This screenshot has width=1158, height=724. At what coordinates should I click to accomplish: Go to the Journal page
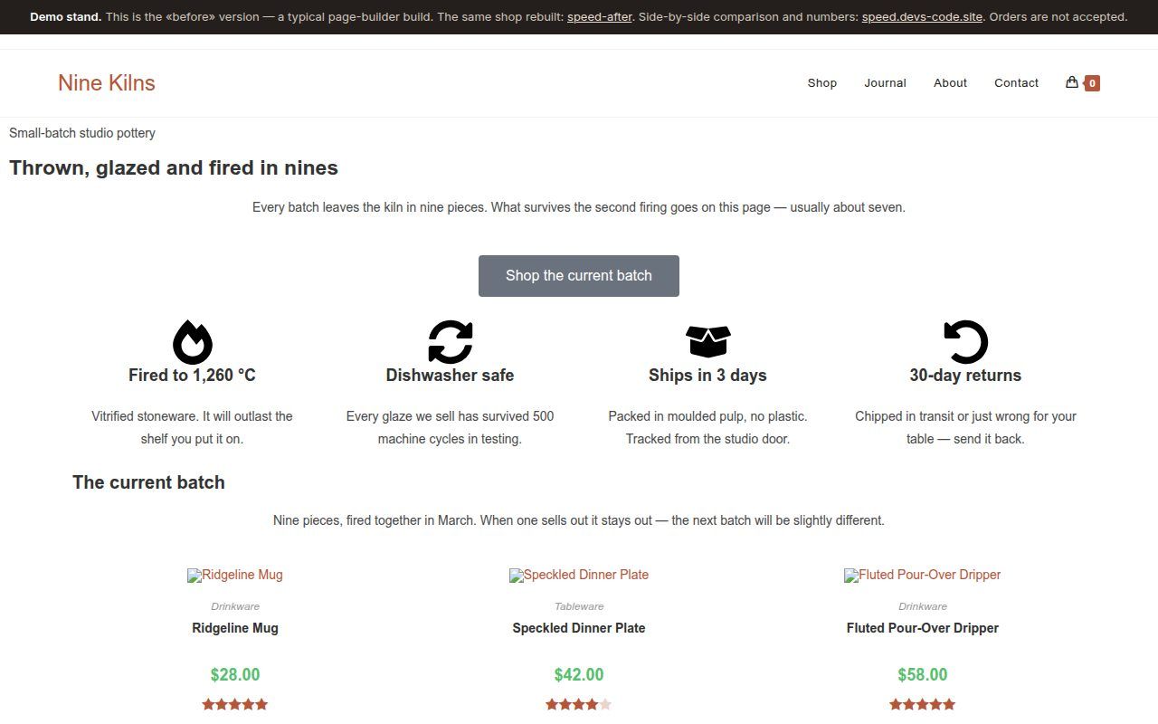click(885, 82)
